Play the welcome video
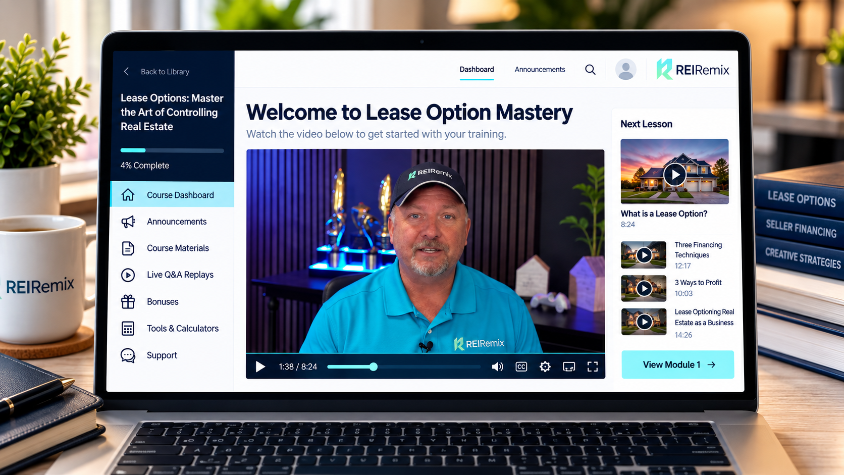The image size is (844, 475). click(260, 366)
